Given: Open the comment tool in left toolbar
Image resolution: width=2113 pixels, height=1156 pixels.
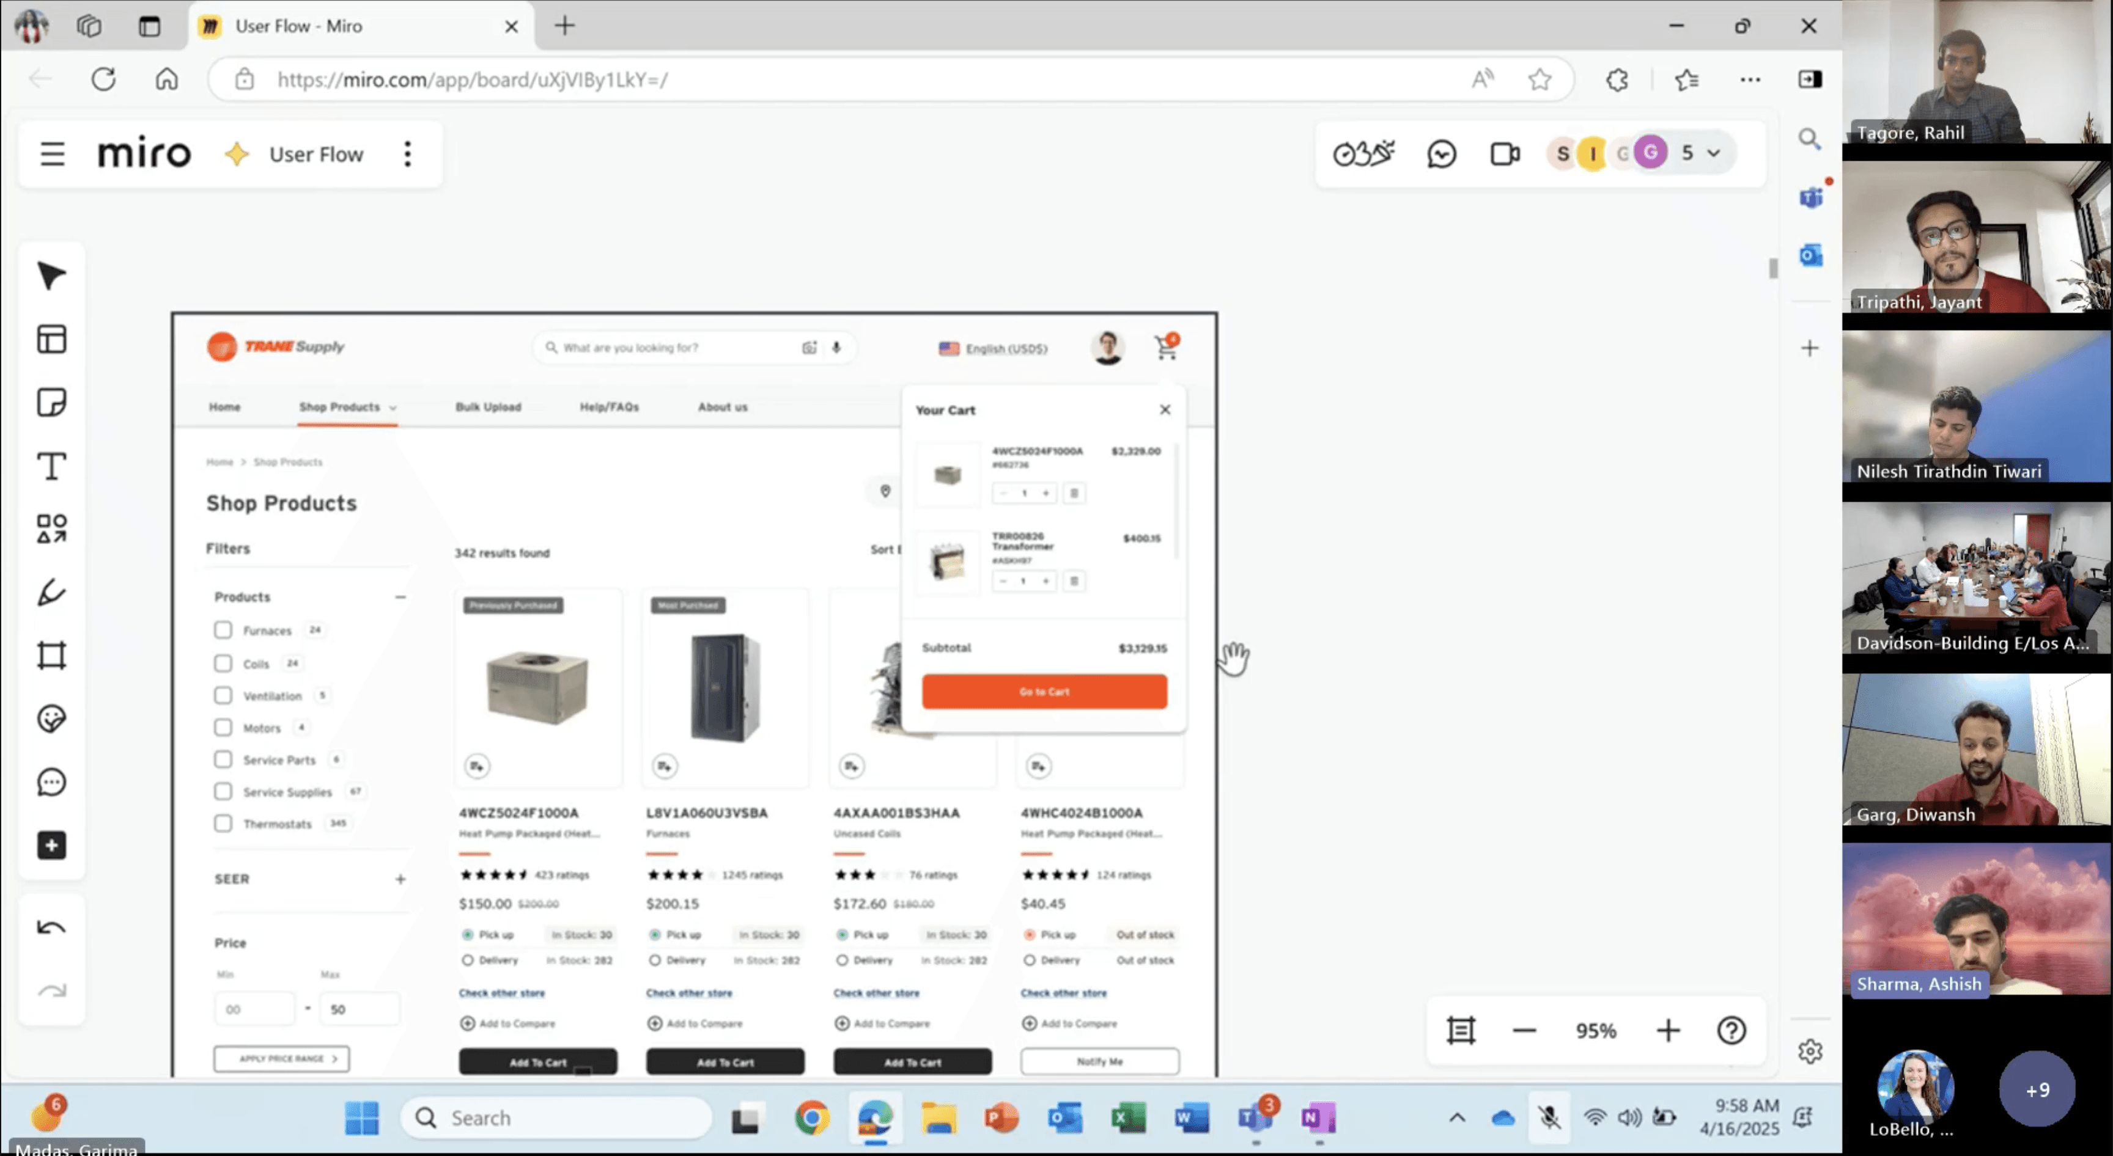Looking at the screenshot, I should [51, 782].
